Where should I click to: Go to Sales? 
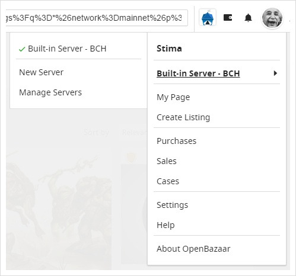point(166,161)
